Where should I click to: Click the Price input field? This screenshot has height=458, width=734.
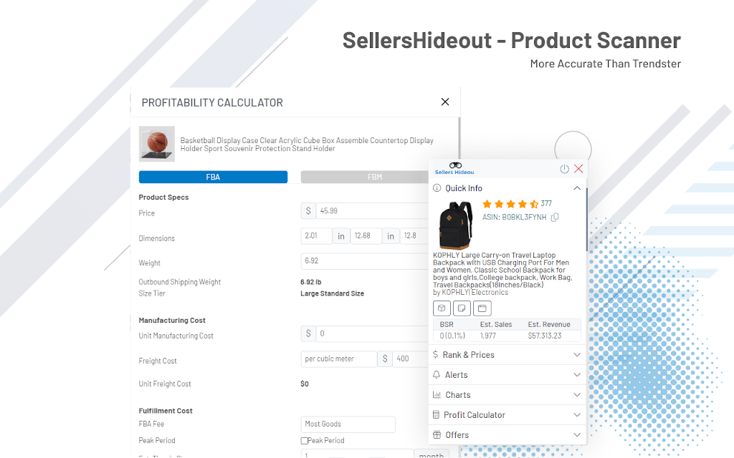click(373, 211)
